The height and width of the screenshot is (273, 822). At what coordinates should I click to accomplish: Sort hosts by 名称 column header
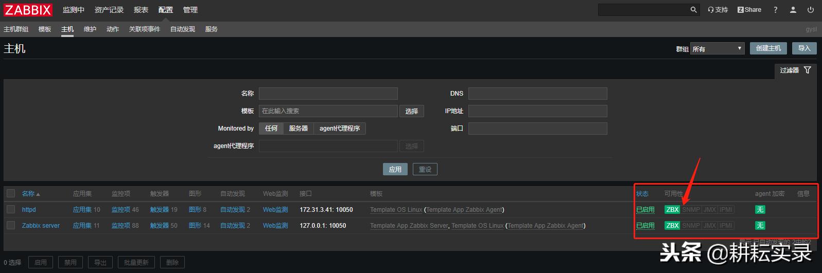click(28, 194)
